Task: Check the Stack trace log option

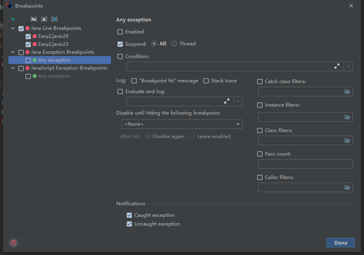Action: 206,81
